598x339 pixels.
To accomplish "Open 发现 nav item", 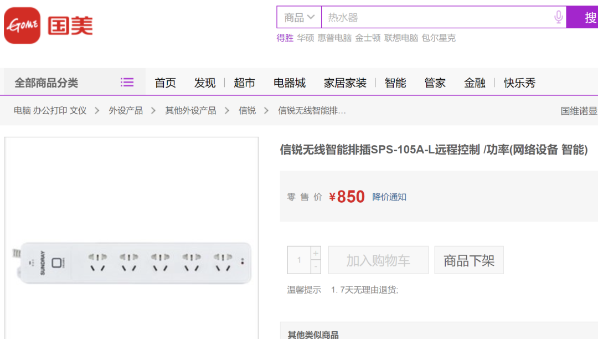I will pos(205,83).
